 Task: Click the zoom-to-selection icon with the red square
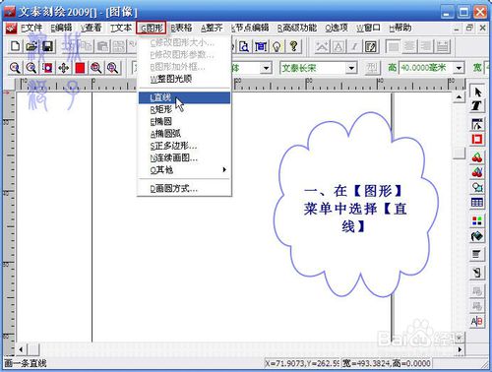click(47, 68)
